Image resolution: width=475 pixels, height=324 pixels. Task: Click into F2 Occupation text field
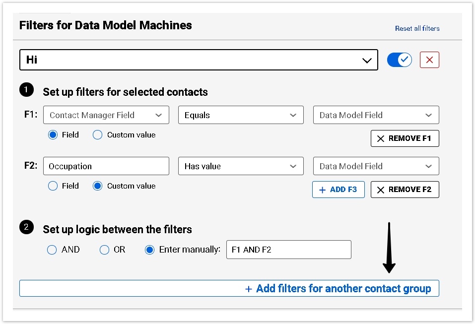click(106, 166)
